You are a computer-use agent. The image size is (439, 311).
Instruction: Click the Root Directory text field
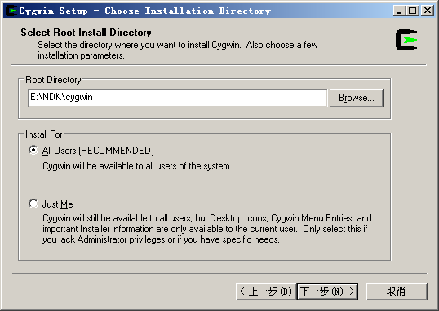[x=178, y=98]
